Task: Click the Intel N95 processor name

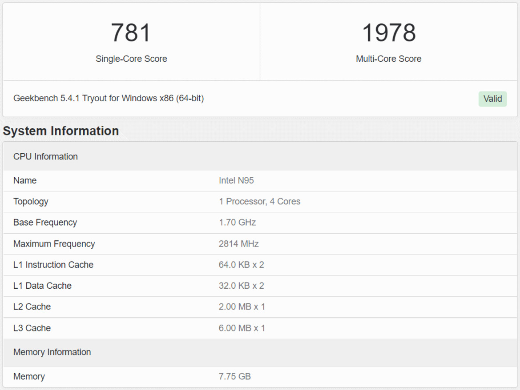Action: 237,180
